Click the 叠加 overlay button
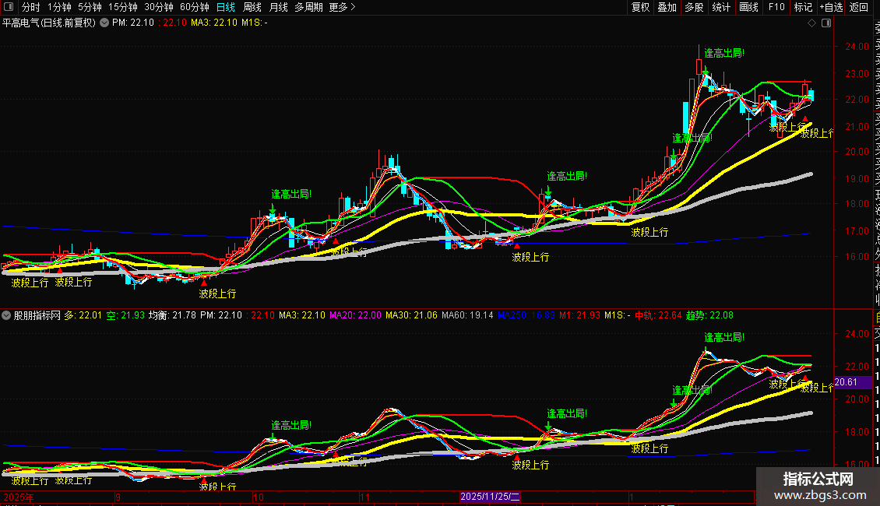This screenshot has width=880, height=506. pos(667,7)
